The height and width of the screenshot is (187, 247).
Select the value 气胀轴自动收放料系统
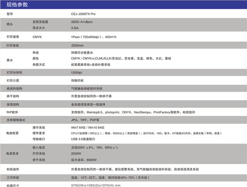coord(86,89)
